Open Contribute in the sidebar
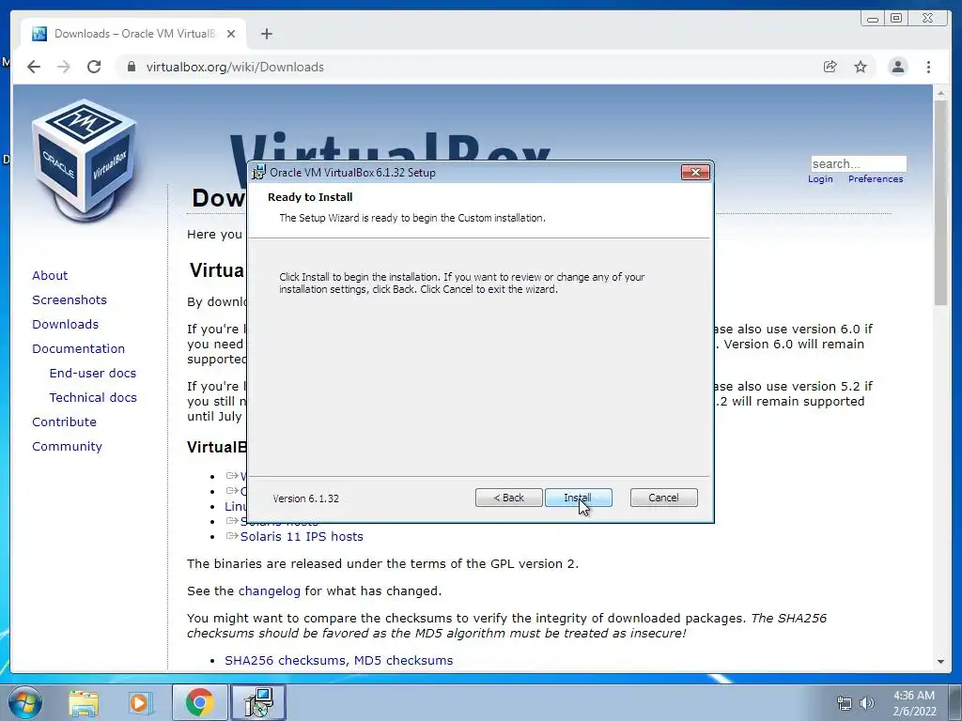The image size is (962, 721). click(x=65, y=422)
